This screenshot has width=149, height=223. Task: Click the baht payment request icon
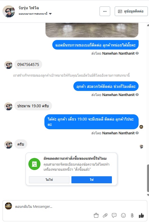pos(132,215)
